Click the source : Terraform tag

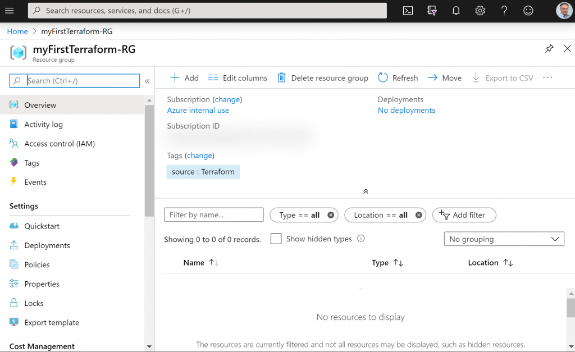(x=203, y=172)
